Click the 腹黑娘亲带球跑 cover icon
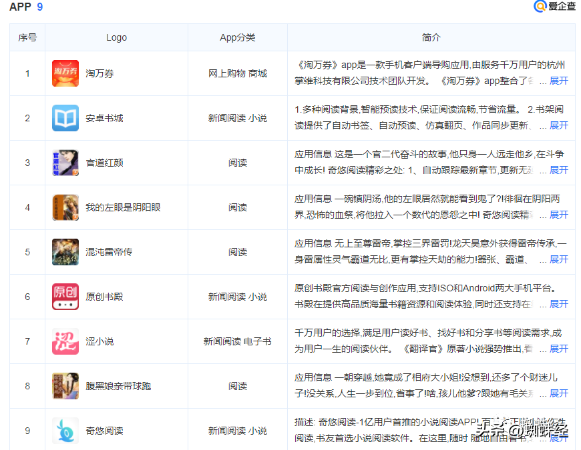 coord(65,386)
